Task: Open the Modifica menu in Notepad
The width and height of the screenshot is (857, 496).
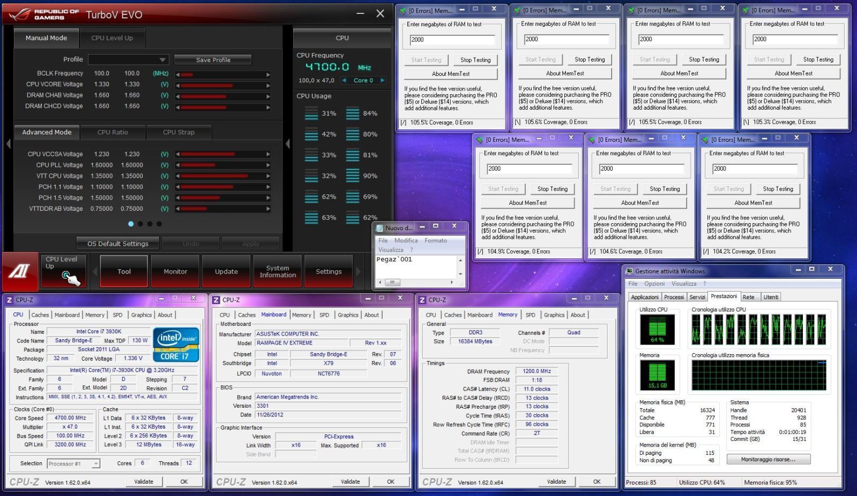Action: 406,241
